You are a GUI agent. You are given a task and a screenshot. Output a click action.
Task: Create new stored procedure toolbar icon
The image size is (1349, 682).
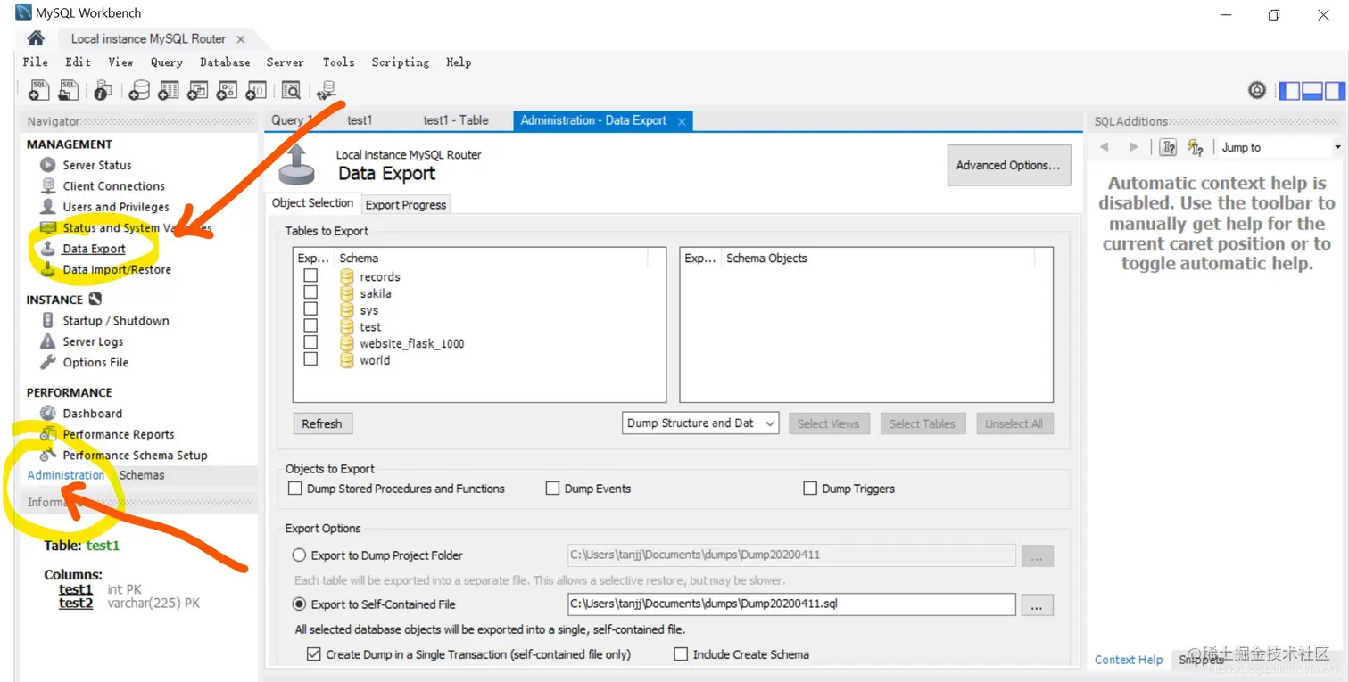coord(228,90)
